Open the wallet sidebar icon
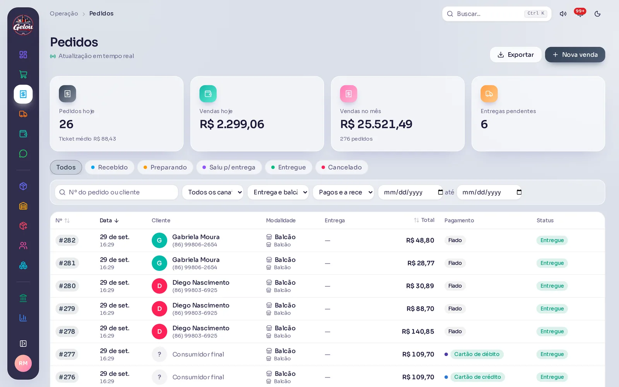Screen dimensions: 619x387 click(23, 134)
